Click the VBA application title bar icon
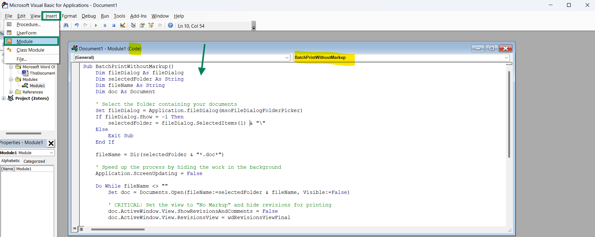Image resolution: width=595 pixels, height=237 pixels. (x=5, y=5)
